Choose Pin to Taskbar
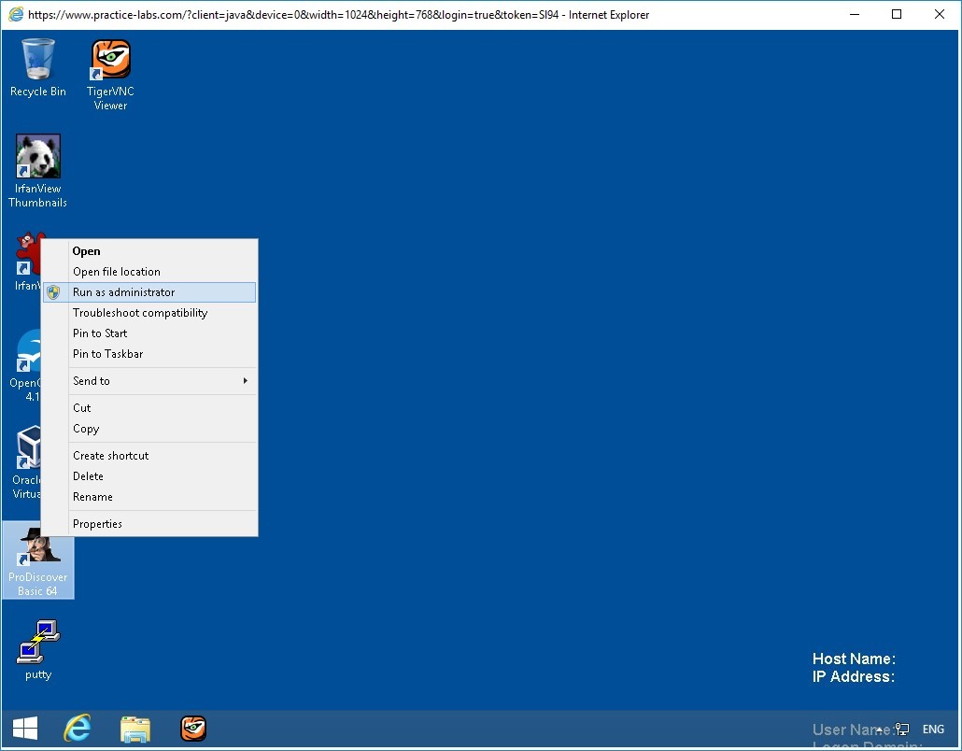 (x=149, y=354)
